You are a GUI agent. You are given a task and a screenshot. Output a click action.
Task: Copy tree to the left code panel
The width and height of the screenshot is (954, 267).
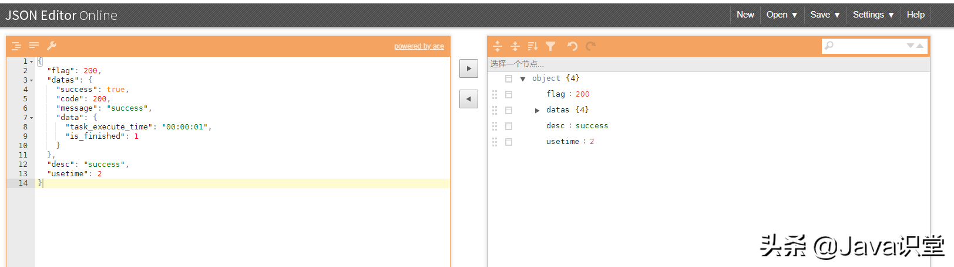468,99
